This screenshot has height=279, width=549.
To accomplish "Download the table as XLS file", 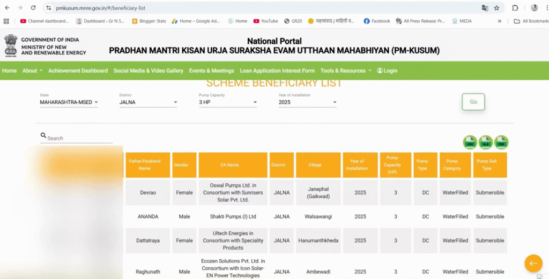I will [x=486, y=142].
